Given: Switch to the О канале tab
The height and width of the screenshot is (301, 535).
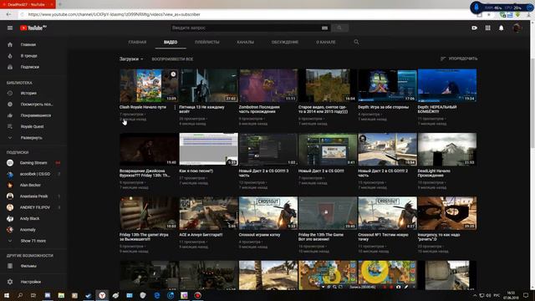Looking at the screenshot, I should coord(326,42).
